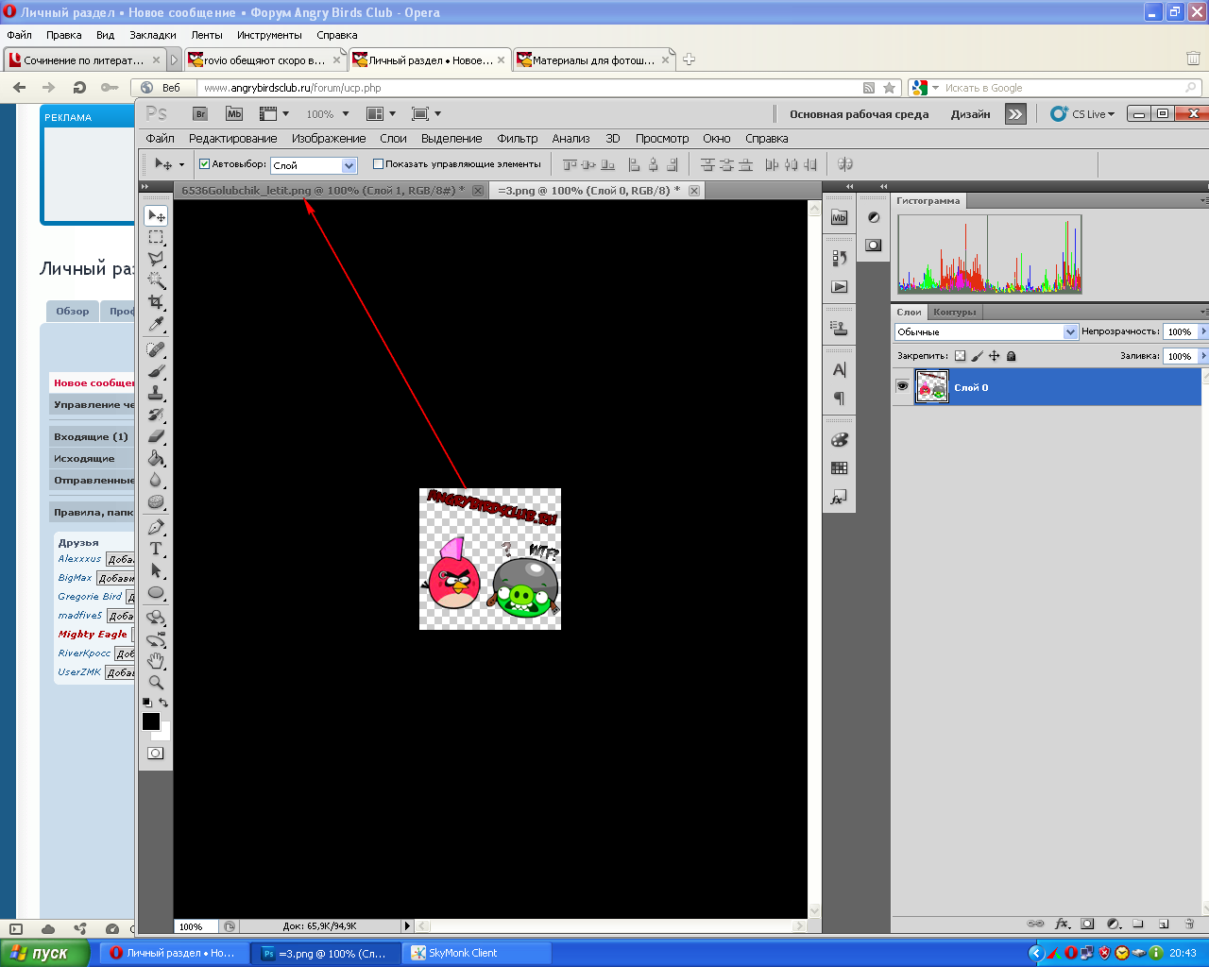Select the Eraser tool
Screen dimensions: 1209x967
click(x=156, y=436)
